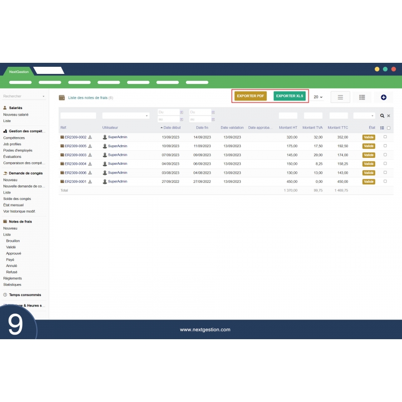Clear filters using the X icon next to search
This screenshot has width=402, height=402.
pos(388,116)
